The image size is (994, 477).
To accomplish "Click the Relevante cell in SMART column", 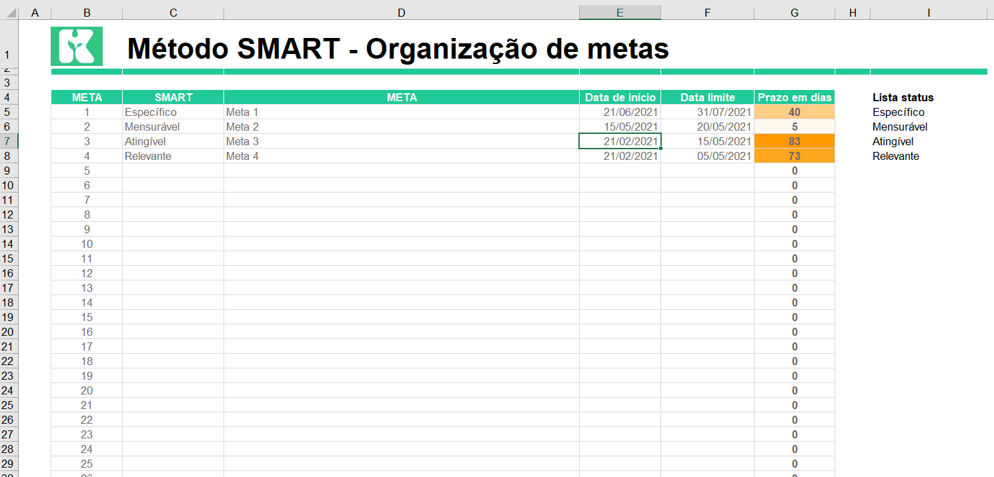I will pos(173,156).
